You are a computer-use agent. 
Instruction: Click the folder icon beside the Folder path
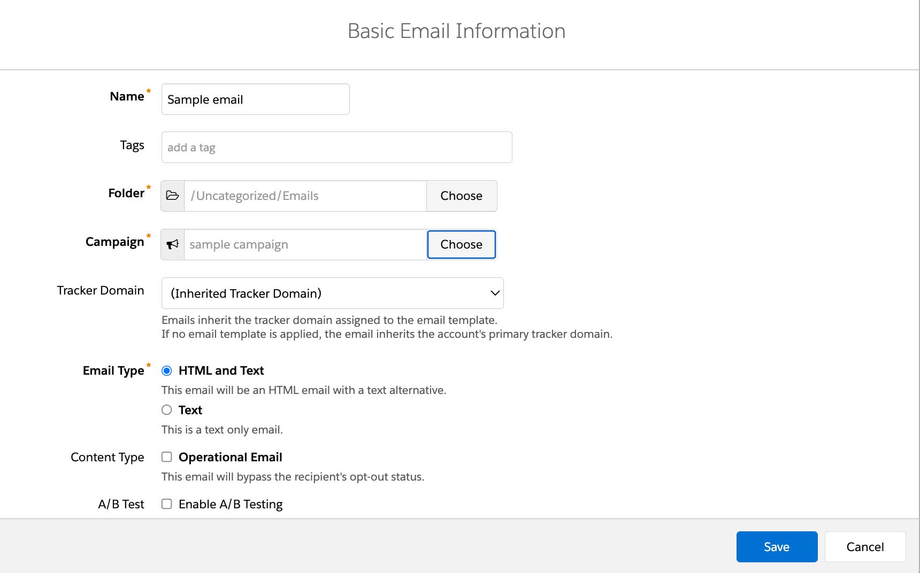coord(172,196)
